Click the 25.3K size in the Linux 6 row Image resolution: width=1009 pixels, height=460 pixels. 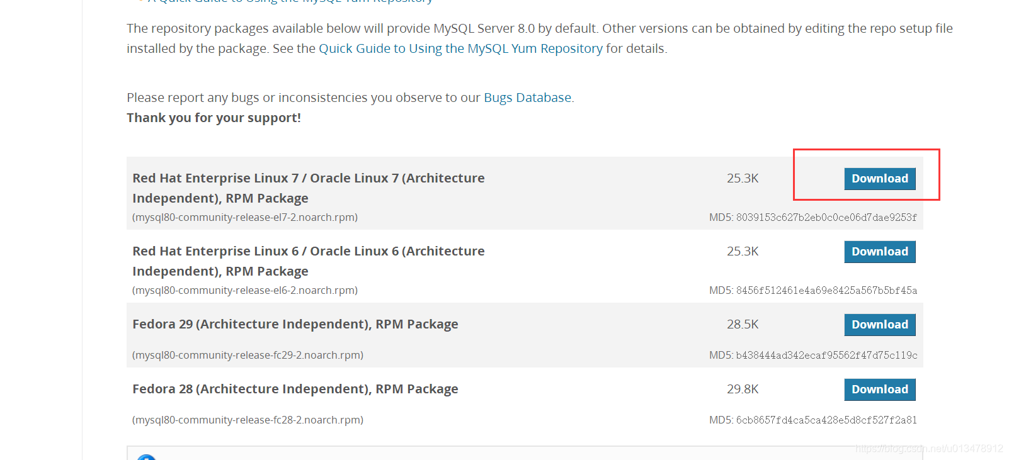tap(743, 251)
